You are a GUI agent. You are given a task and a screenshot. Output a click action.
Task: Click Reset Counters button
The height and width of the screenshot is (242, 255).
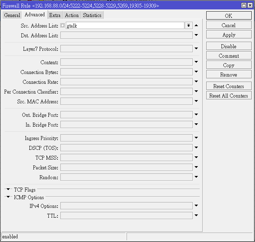(x=229, y=86)
